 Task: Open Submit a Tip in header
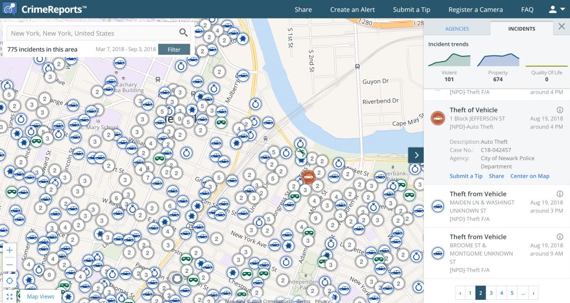pos(412,10)
